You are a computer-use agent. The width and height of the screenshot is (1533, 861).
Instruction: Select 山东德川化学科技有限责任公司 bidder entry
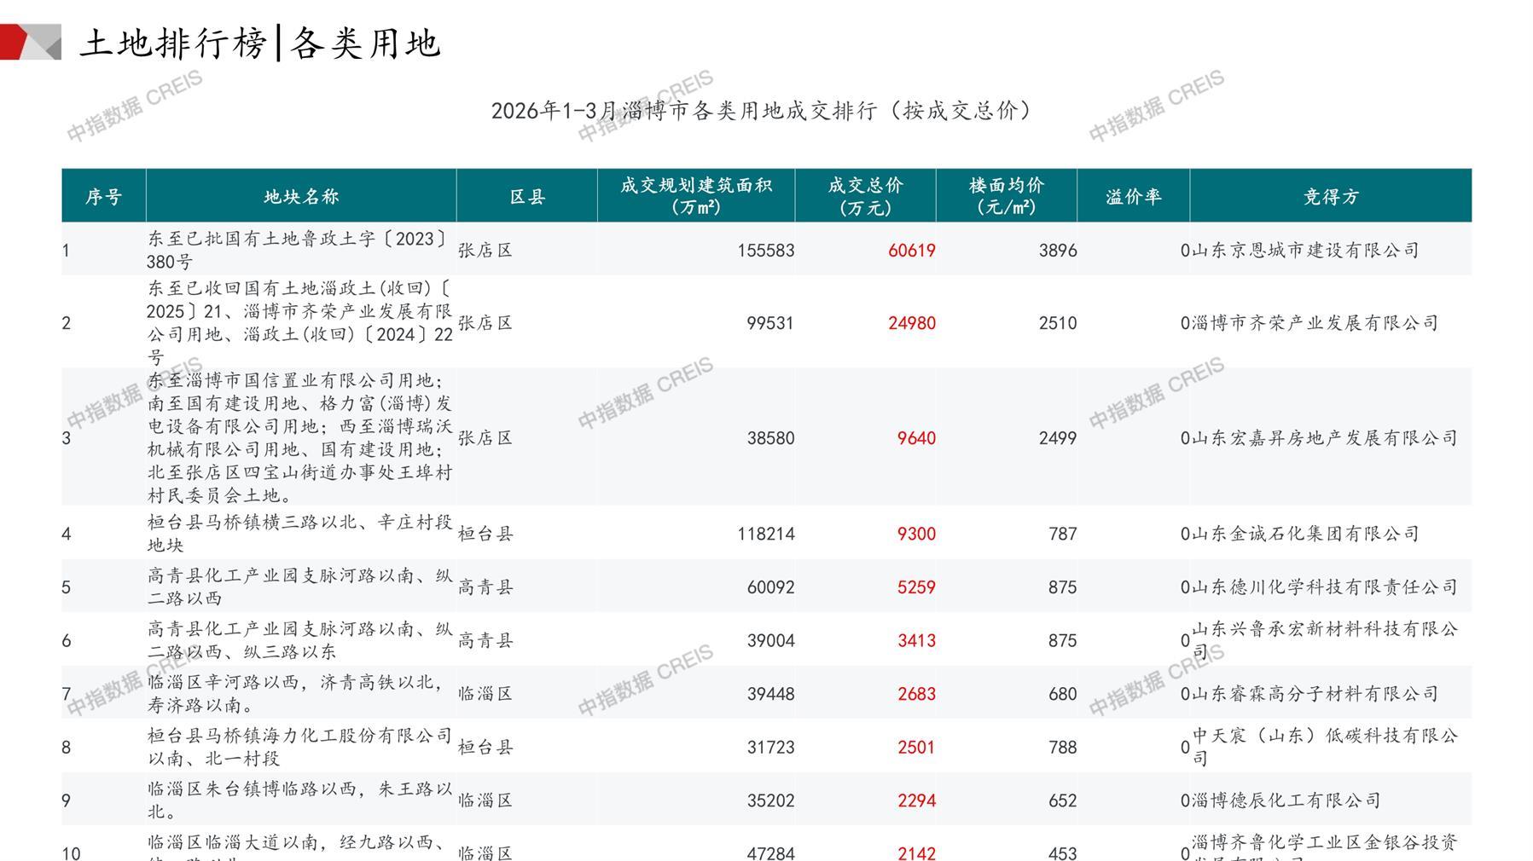1324,587
